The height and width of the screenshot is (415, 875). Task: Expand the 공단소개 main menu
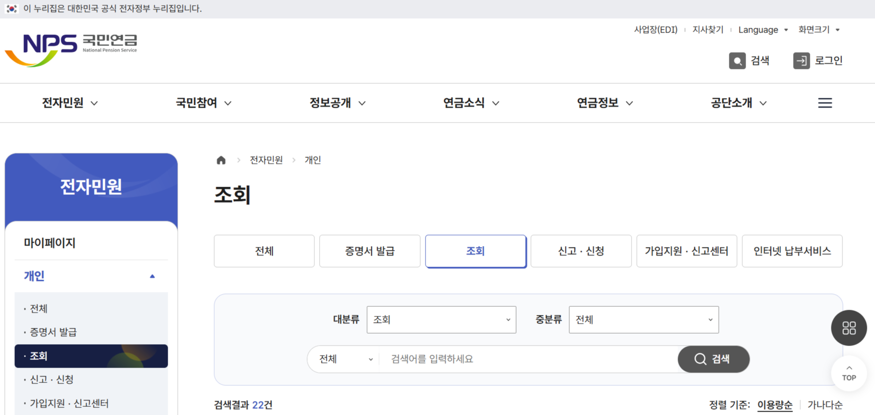[x=738, y=103]
